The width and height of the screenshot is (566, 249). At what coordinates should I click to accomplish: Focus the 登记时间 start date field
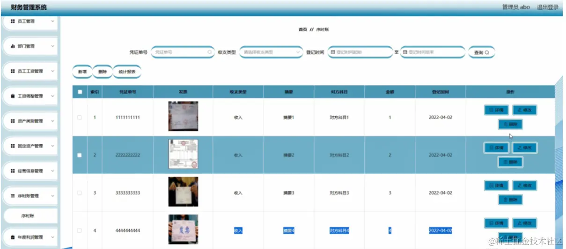(x=360, y=52)
